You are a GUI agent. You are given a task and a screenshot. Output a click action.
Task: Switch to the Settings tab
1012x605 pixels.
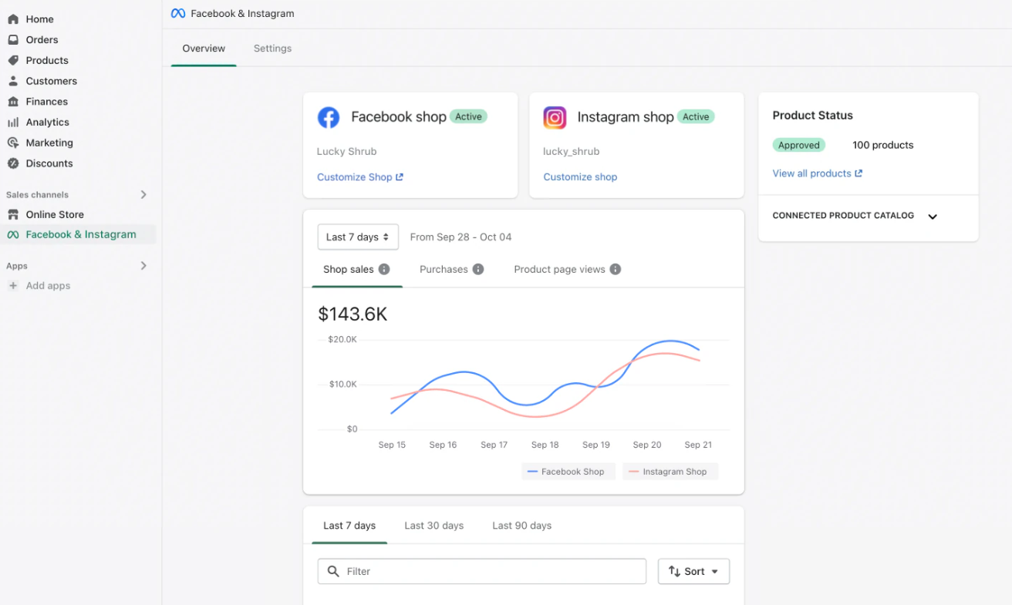tap(272, 49)
